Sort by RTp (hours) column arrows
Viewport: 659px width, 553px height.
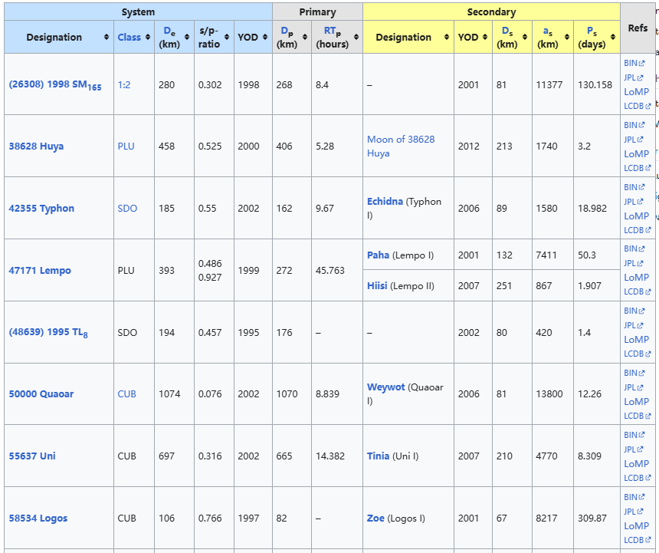[356, 38]
